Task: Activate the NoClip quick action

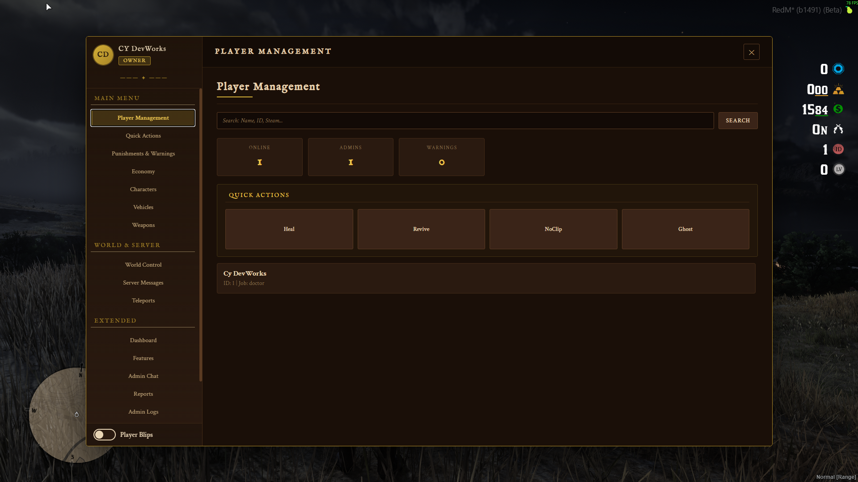Action: coord(553,229)
